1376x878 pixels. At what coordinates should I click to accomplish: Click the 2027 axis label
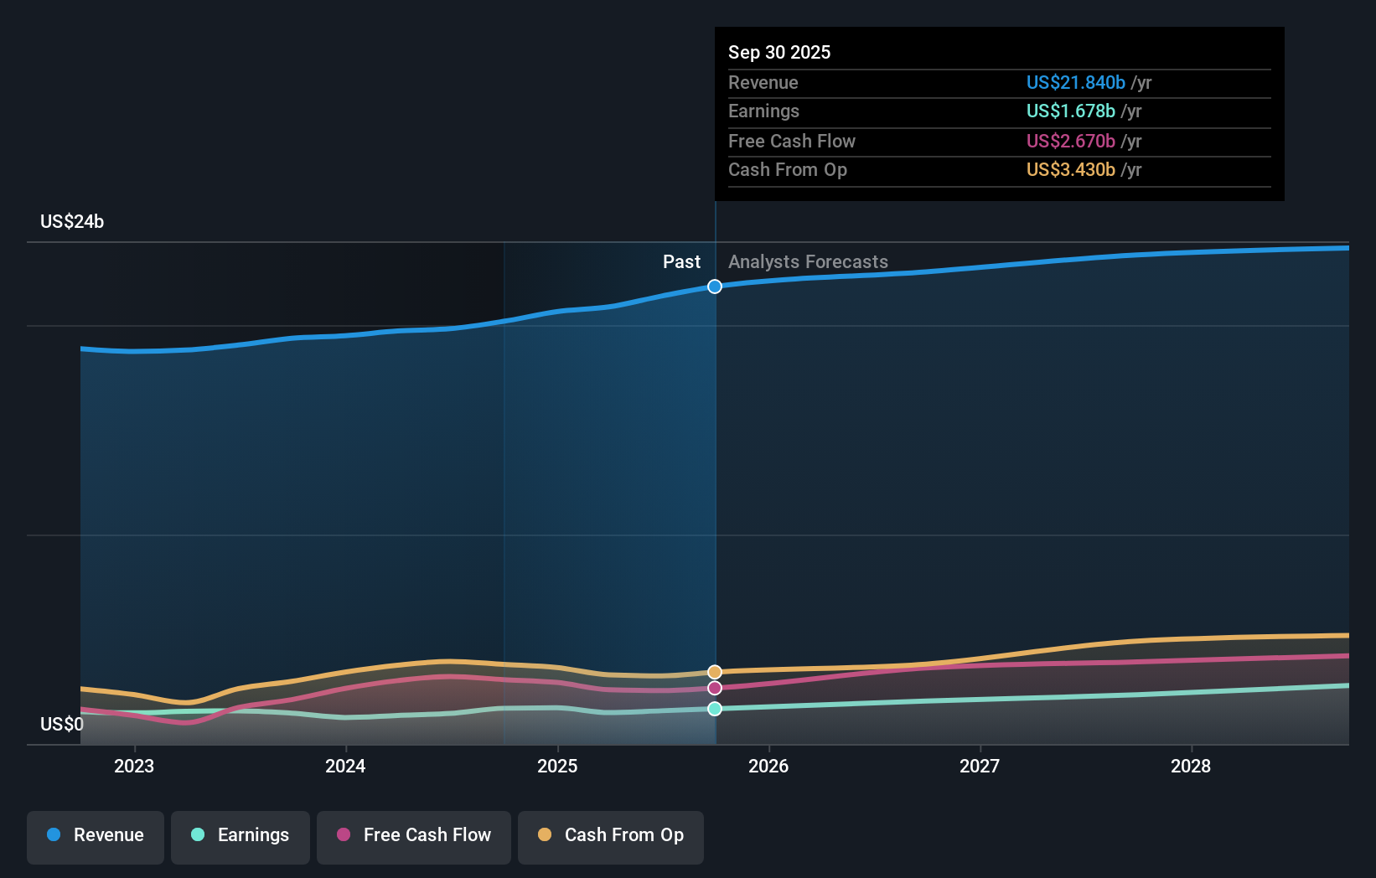pos(980,766)
